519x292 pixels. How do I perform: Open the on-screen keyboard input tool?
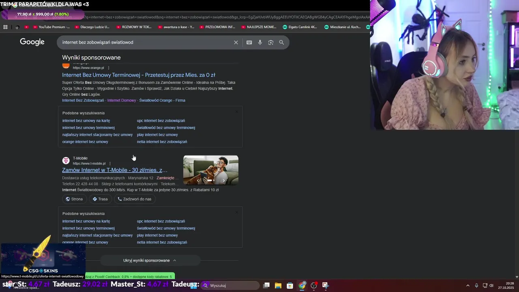249,43
